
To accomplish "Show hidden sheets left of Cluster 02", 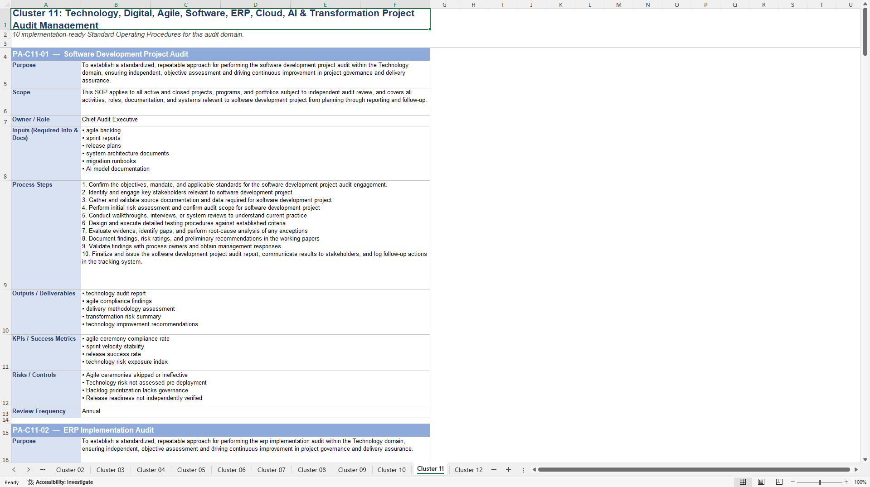I will pos(43,470).
